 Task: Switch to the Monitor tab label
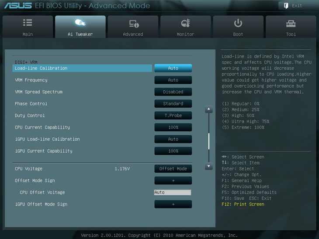coord(185,34)
